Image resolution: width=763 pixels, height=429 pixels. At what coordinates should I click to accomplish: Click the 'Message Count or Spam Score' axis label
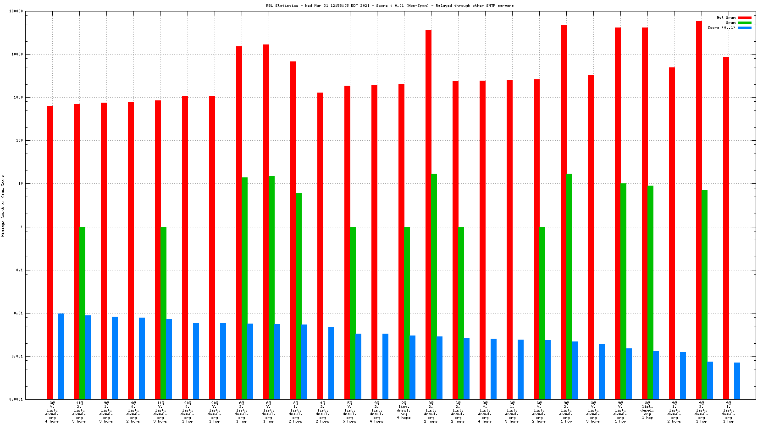[x=3, y=205]
